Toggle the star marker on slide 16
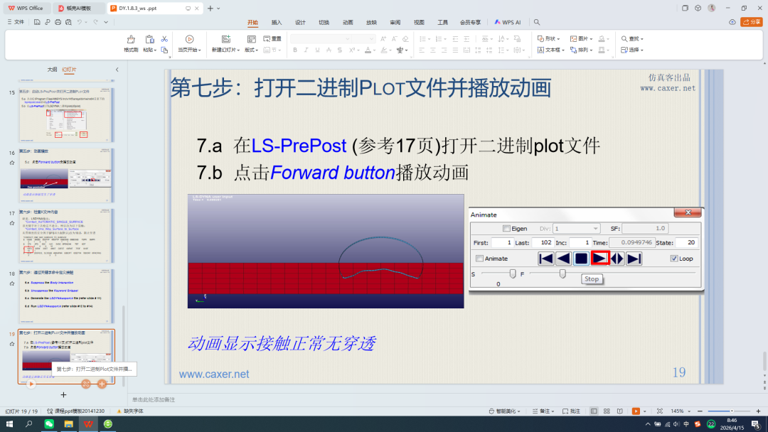 [12, 163]
